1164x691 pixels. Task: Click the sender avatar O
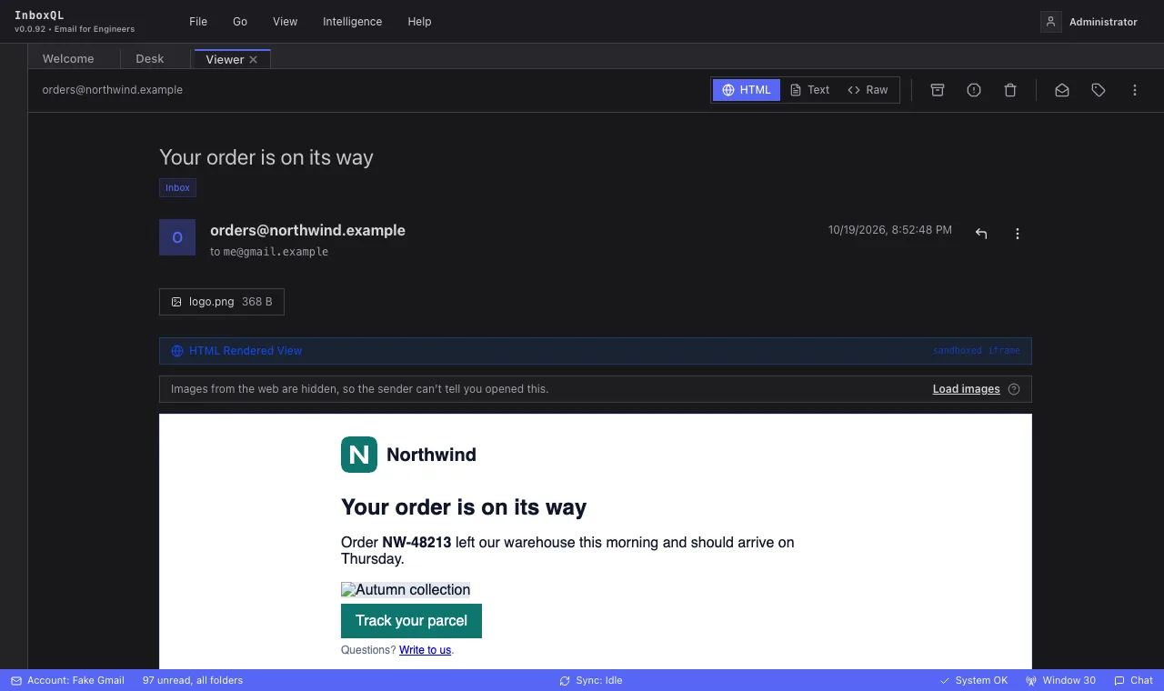point(177,237)
